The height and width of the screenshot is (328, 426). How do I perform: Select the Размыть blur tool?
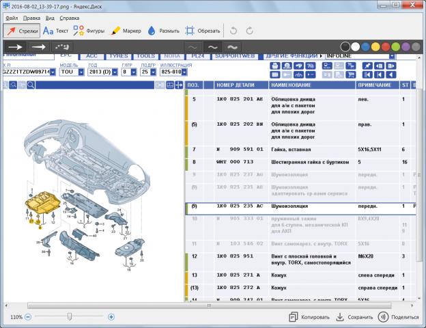(x=163, y=31)
